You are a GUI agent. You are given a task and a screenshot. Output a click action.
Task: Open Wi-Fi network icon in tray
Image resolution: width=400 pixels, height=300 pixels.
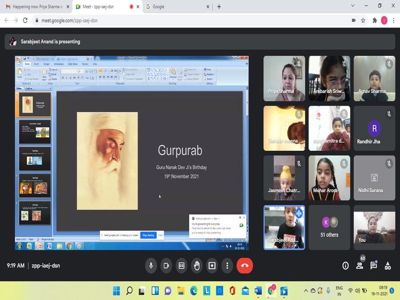[x=350, y=290]
